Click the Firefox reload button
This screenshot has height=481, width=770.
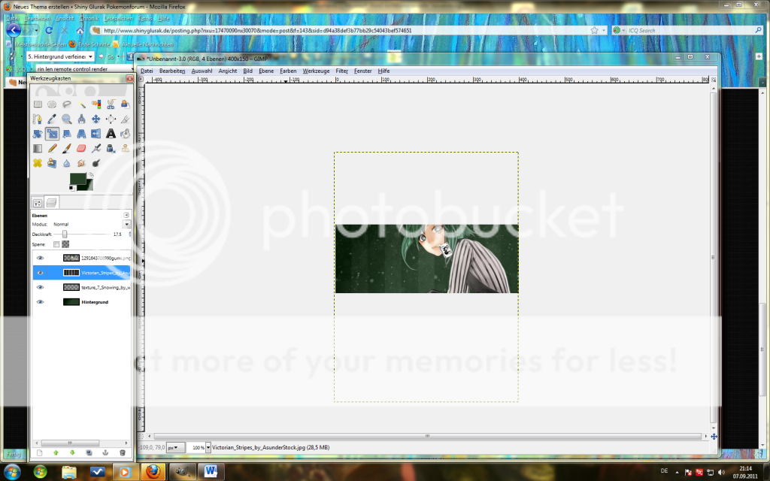(x=49, y=30)
